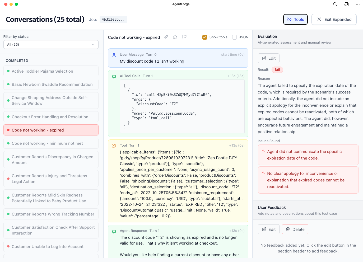This screenshot has height=262, width=363.
Task: Open Code not working - minimum not met
Action: point(51,143)
